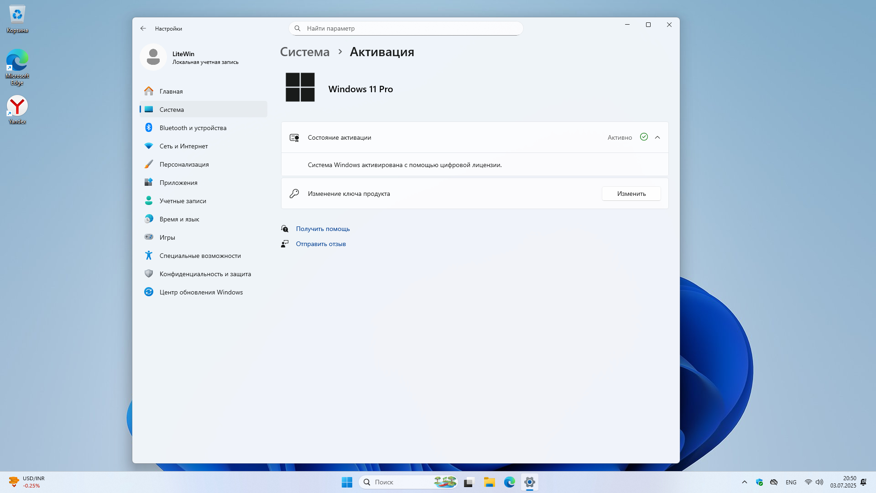
Task: Click the Время и язык clock icon
Action: coord(149,219)
